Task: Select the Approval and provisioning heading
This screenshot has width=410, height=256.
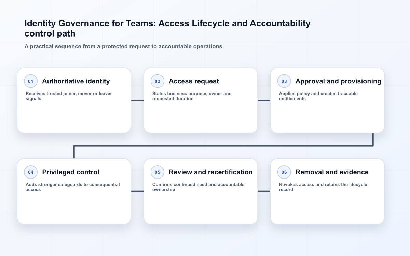Action: point(338,81)
